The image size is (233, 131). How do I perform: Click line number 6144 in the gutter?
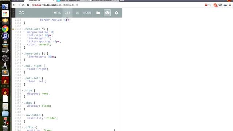(x=18, y=63)
